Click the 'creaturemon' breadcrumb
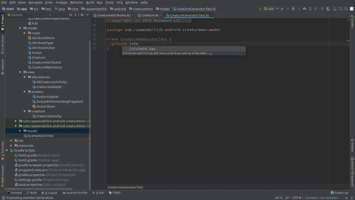355x200 pixels. (141, 9)
